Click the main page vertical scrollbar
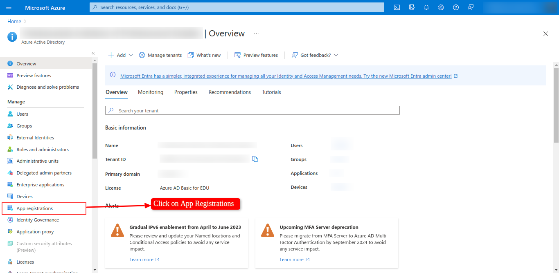The image size is (559, 273). click(556, 105)
